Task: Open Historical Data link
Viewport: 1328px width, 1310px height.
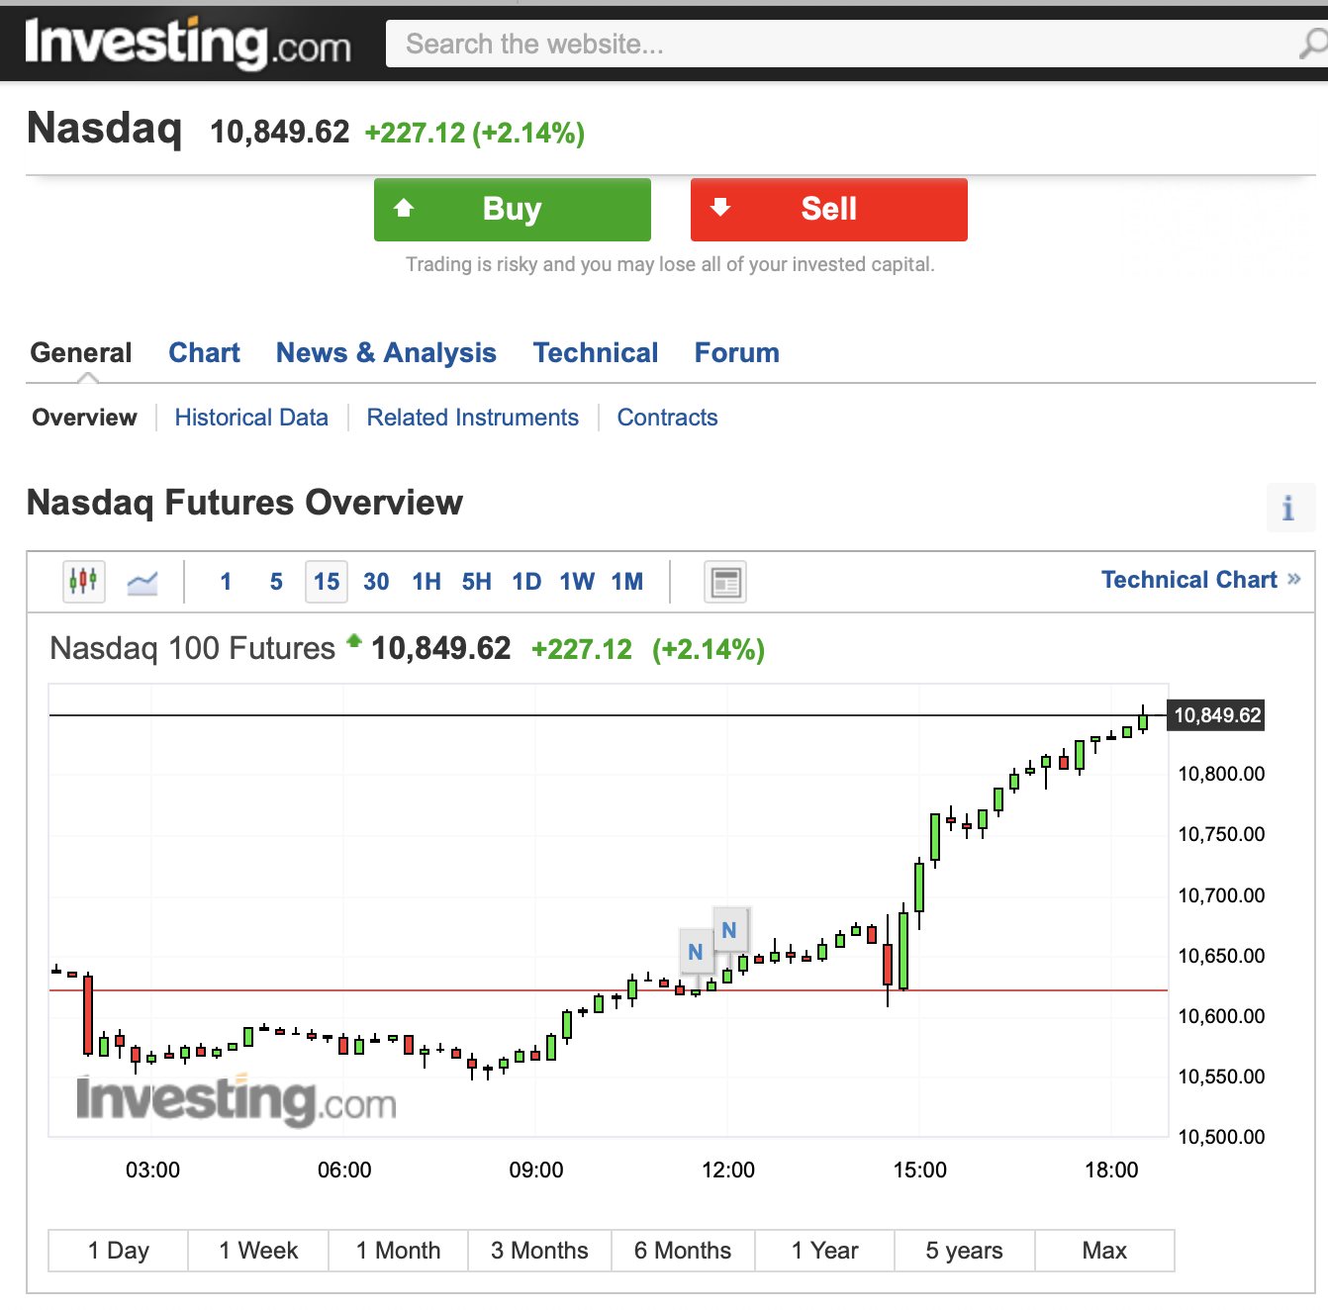Action: [251, 418]
